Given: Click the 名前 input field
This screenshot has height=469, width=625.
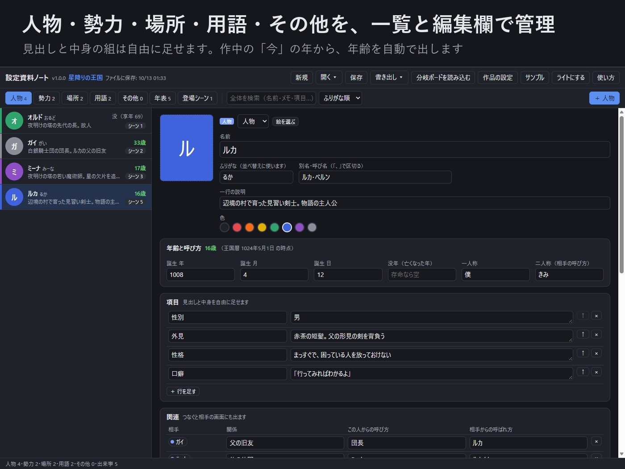Looking at the screenshot, I should coord(415,150).
